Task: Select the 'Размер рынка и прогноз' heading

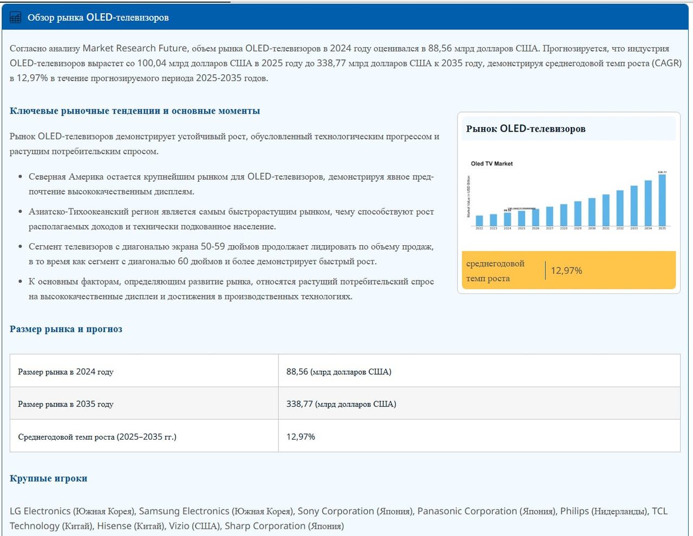Action: [x=66, y=329]
